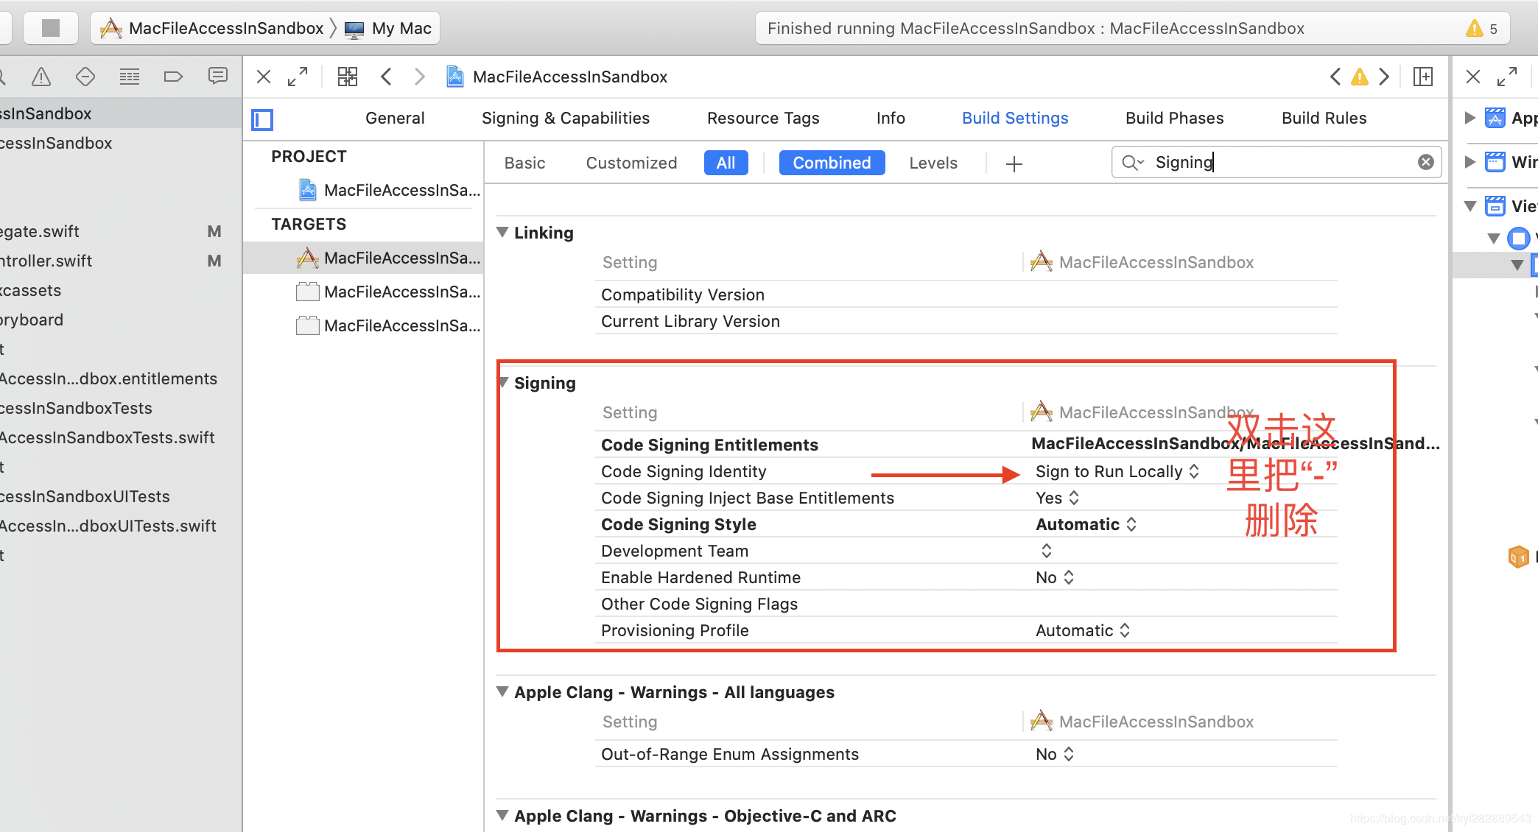
Task: Open the issue navigator warning icon
Action: [x=41, y=77]
